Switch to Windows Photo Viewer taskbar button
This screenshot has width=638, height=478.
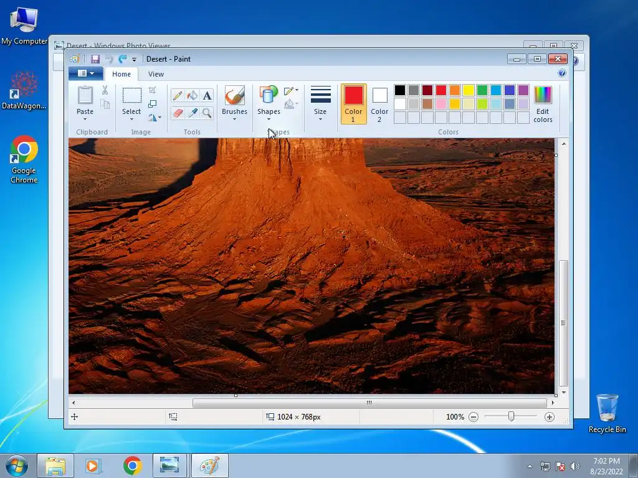tap(169, 466)
